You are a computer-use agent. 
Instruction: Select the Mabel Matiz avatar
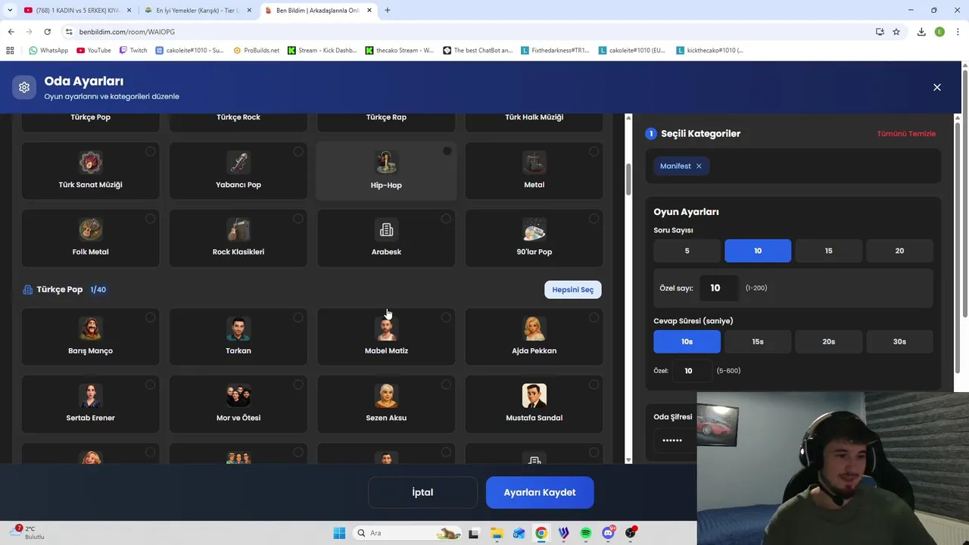pos(386,328)
